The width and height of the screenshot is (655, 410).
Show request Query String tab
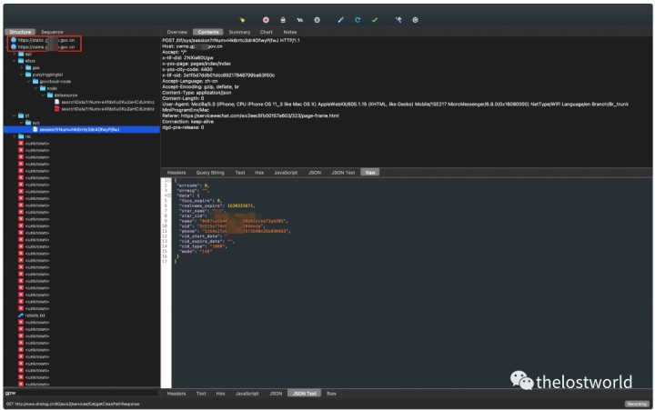tap(210, 173)
